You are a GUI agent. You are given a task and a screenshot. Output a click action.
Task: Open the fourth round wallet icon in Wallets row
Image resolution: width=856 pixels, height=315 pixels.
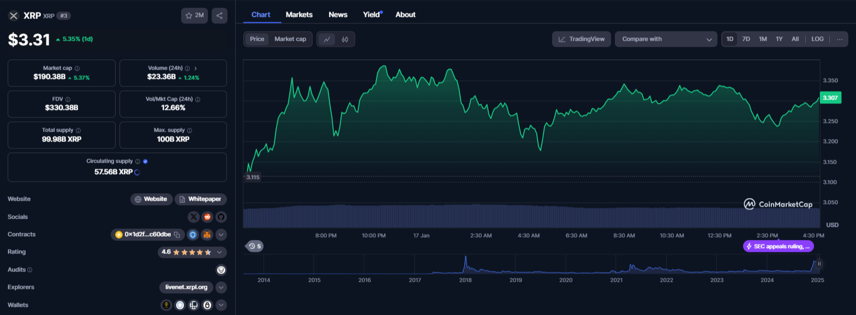(x=207, y=305)
